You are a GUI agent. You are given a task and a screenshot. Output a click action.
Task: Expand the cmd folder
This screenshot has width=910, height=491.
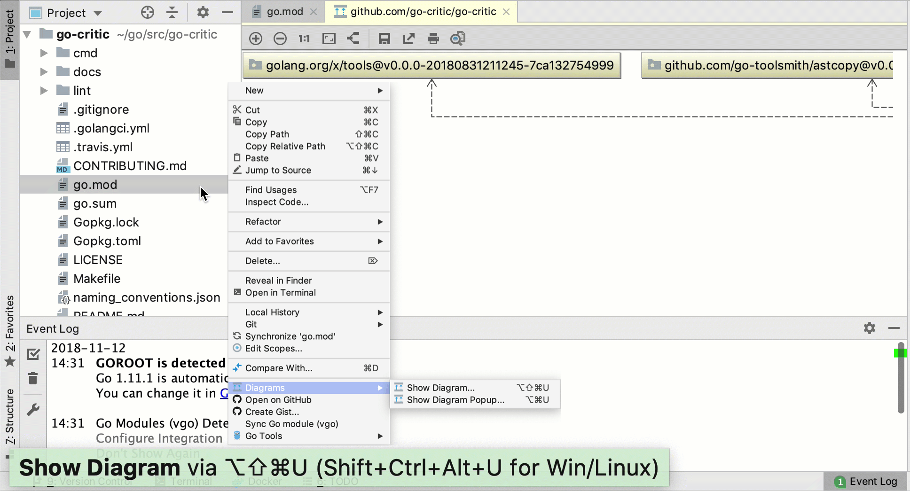(x=44, y=53)
